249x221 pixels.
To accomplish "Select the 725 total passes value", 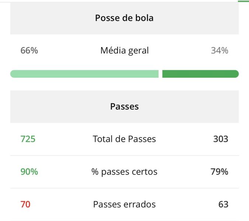I will (x=28, y=139).
